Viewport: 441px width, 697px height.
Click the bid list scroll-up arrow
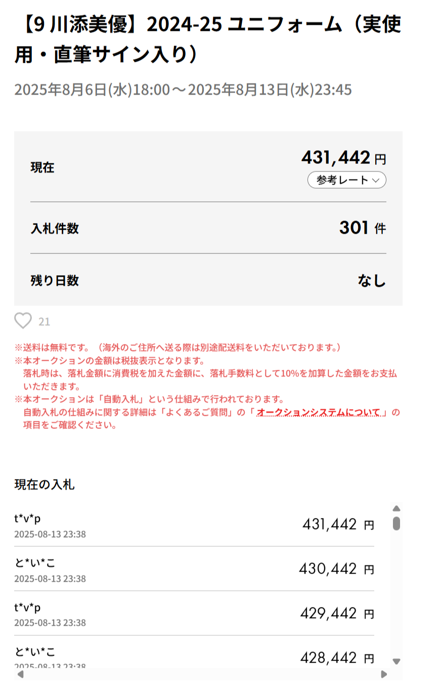pyautogui.click(x=396, y=508)
